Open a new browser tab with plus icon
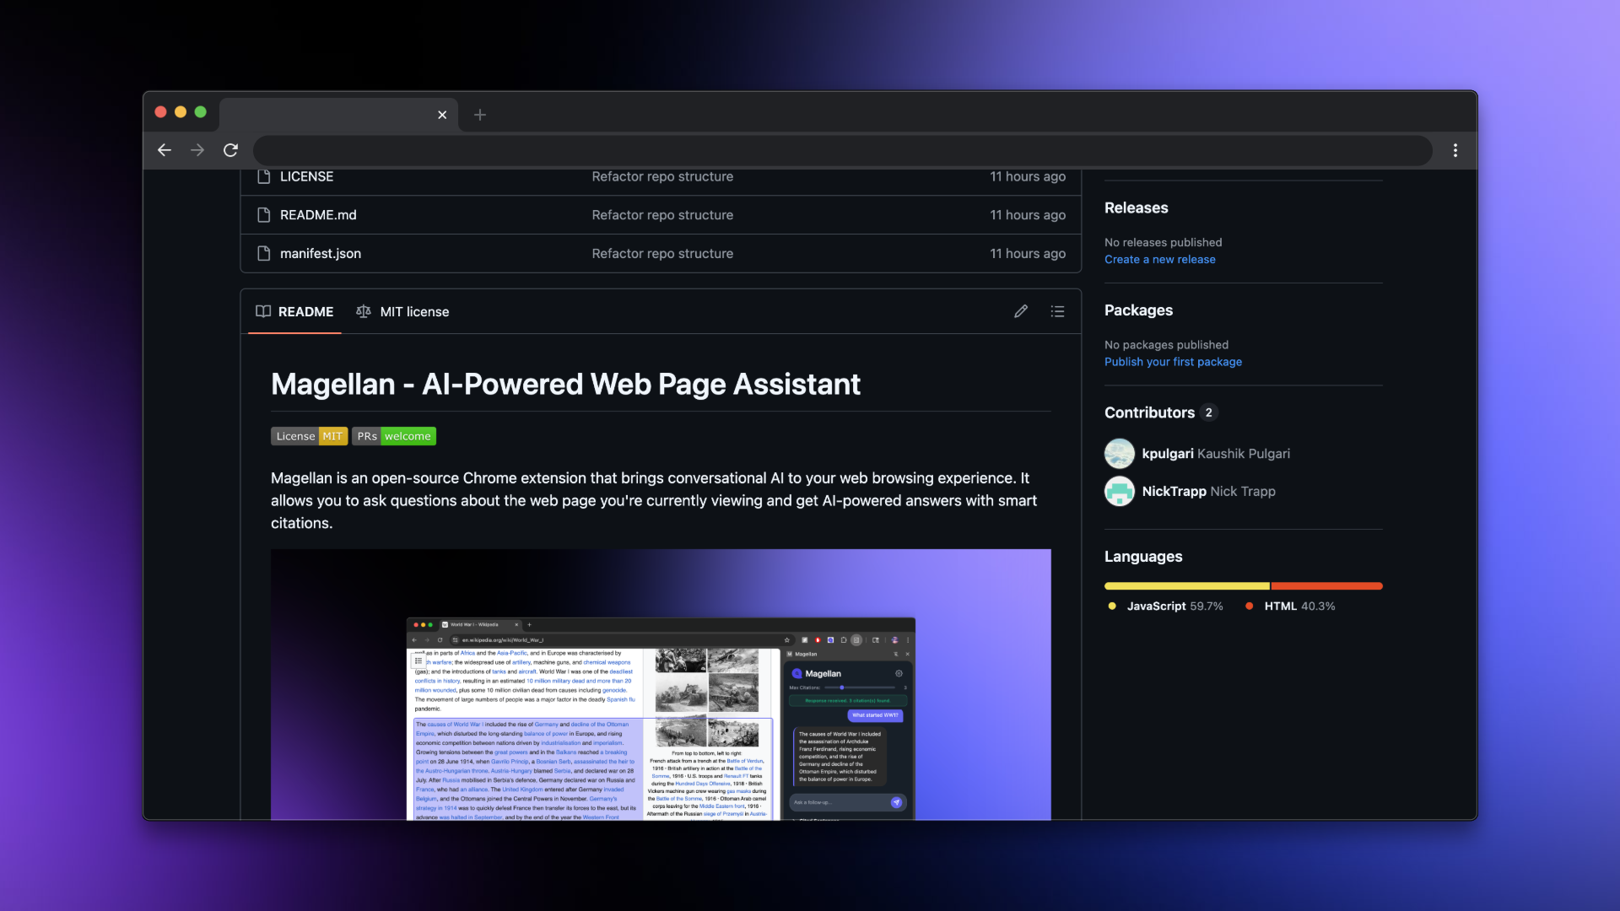 pyautogui.click(x=480, y=115)
